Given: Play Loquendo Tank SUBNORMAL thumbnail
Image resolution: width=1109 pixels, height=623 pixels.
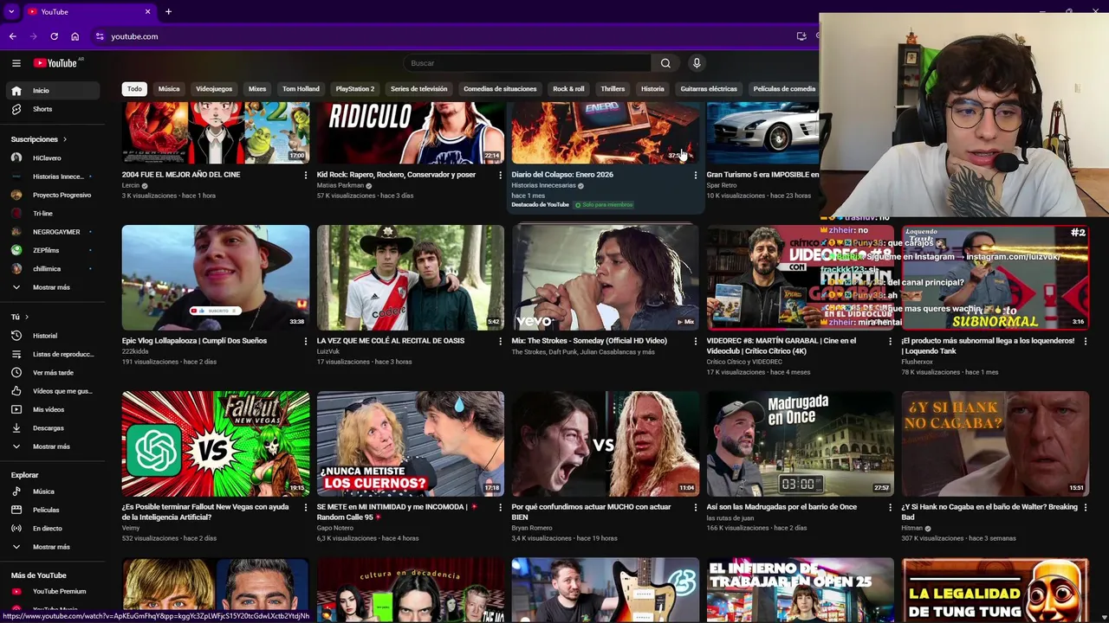Looking at the screenshot, I should [x=995, y=278].
